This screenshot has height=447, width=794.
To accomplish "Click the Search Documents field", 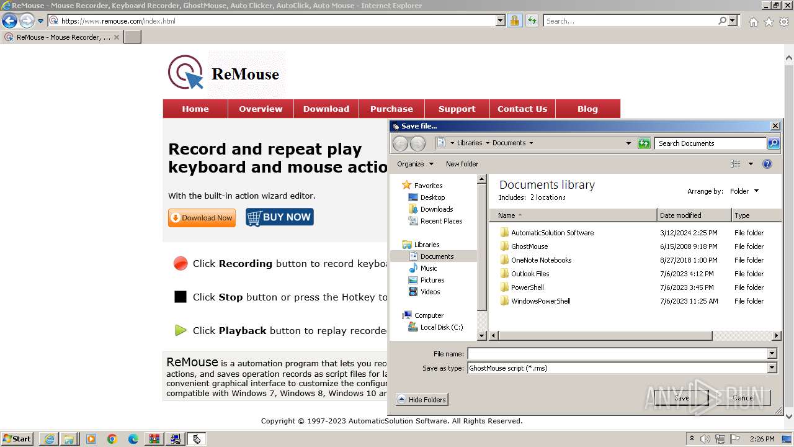I will click(711, 143).
